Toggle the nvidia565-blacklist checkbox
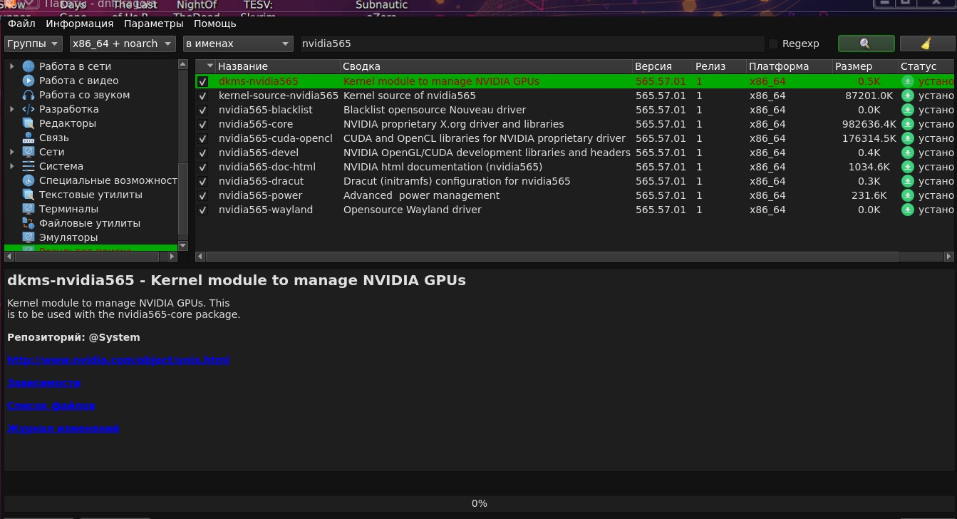957x519 pixels. coord(203,110)
